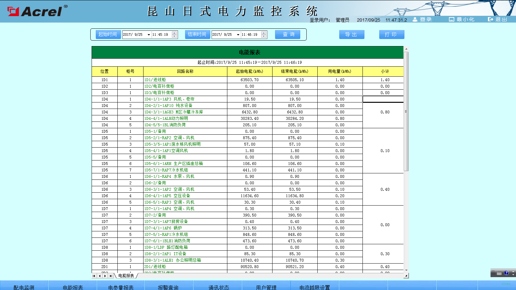
Task: Click the 起始时间 button
Action: (x=108, y=34)
